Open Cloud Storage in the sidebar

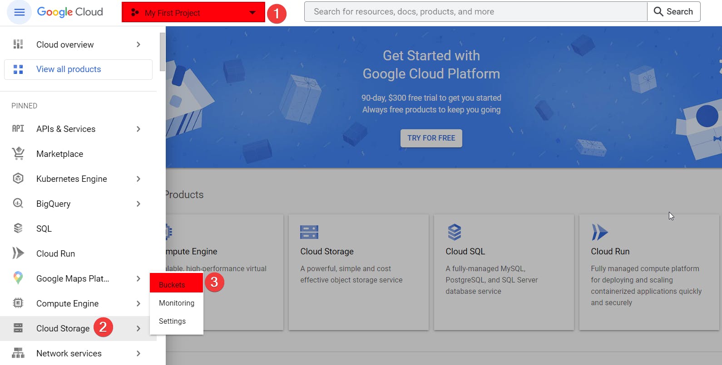[78, 328]
